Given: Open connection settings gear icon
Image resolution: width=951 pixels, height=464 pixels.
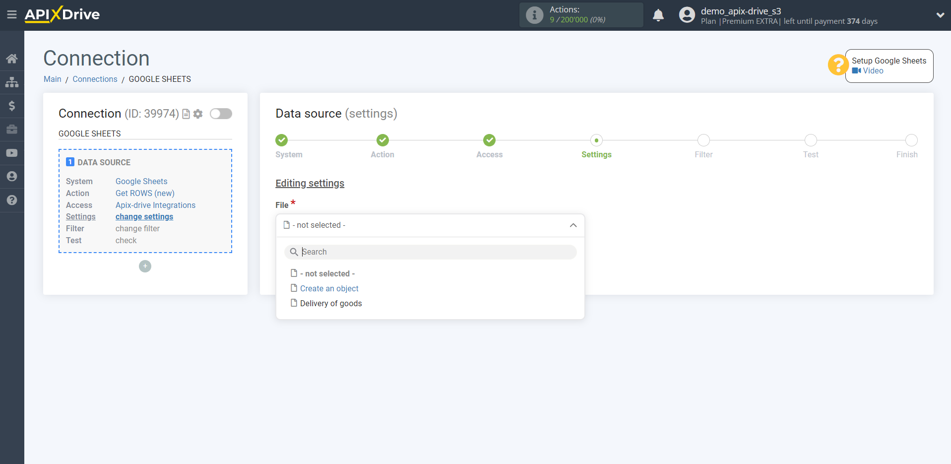Looking at the screenshot, I should [x=198, y=114].
